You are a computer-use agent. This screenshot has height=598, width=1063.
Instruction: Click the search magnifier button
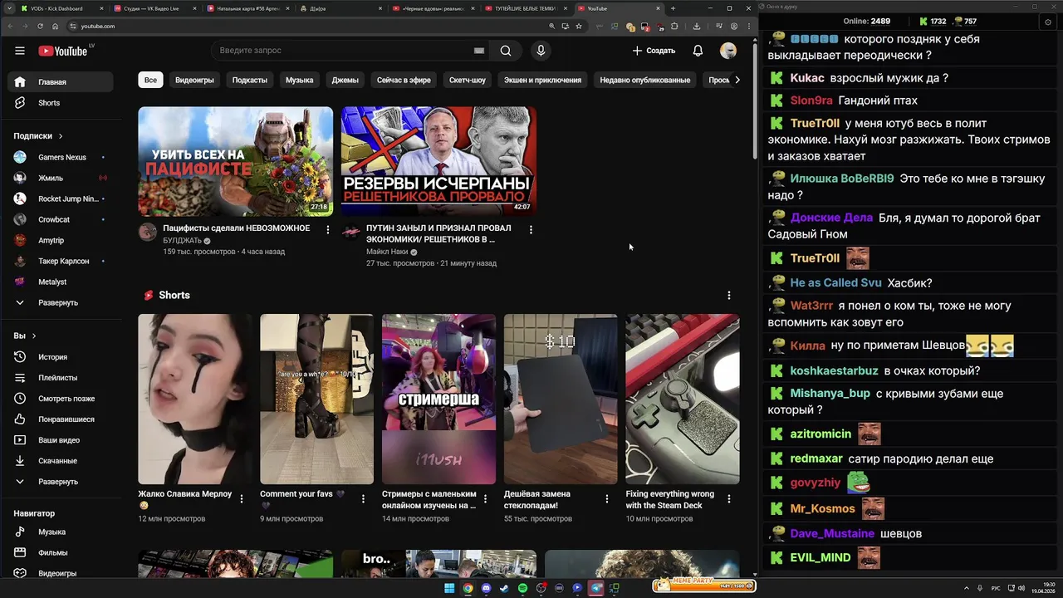506,51
